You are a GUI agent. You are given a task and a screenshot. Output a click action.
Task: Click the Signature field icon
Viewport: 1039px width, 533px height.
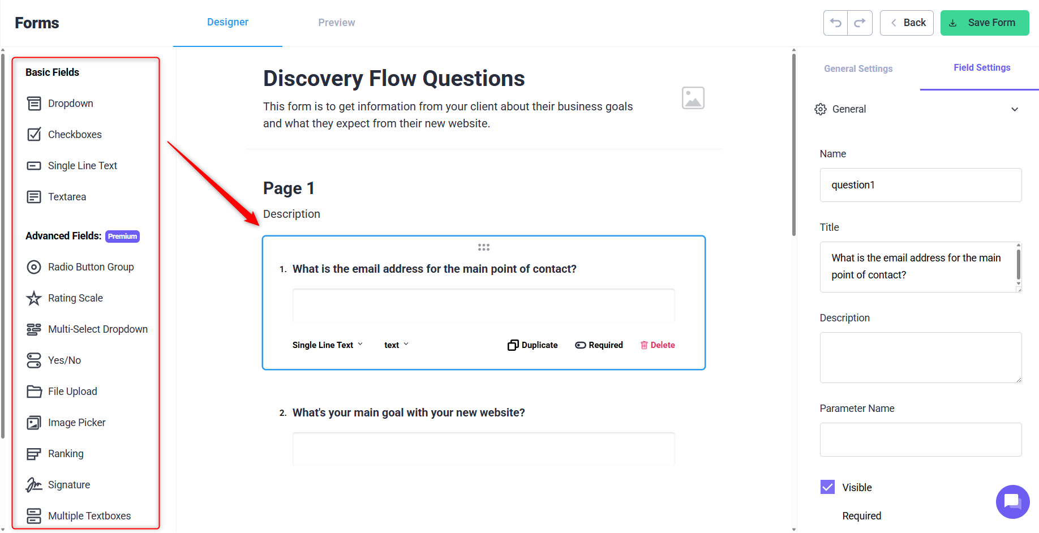(34, 485)
